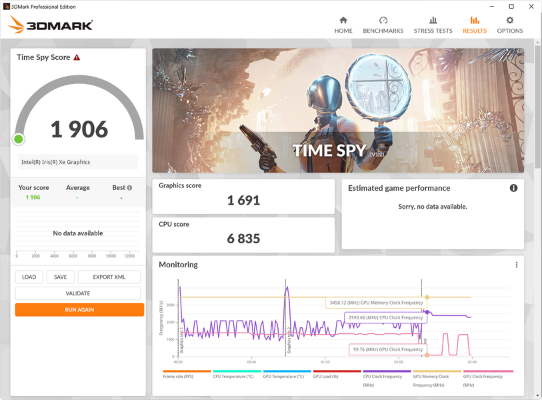The height and width of the screenshot is (400, 542).
Task: Toggle the GPU Memory Clock Frequency legend series
Action: [437, 379]
